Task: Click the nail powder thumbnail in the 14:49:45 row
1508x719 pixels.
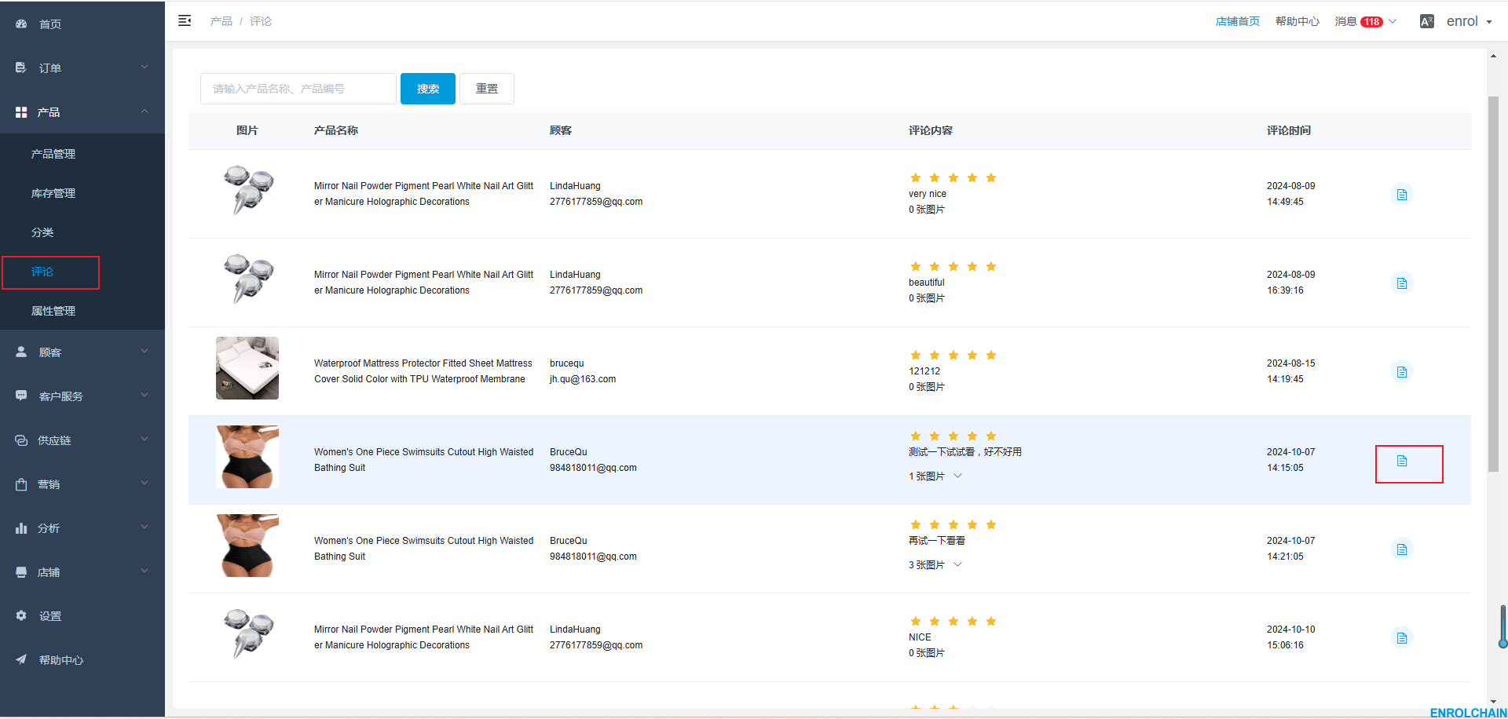Action: [247, 191]
